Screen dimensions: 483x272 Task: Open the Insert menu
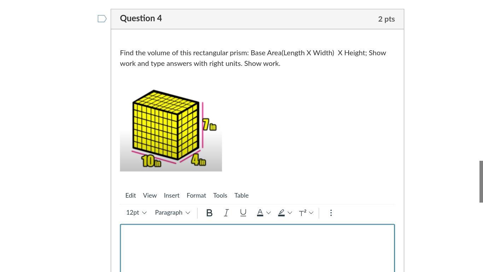pyautogui.click(x=171, y=195)
